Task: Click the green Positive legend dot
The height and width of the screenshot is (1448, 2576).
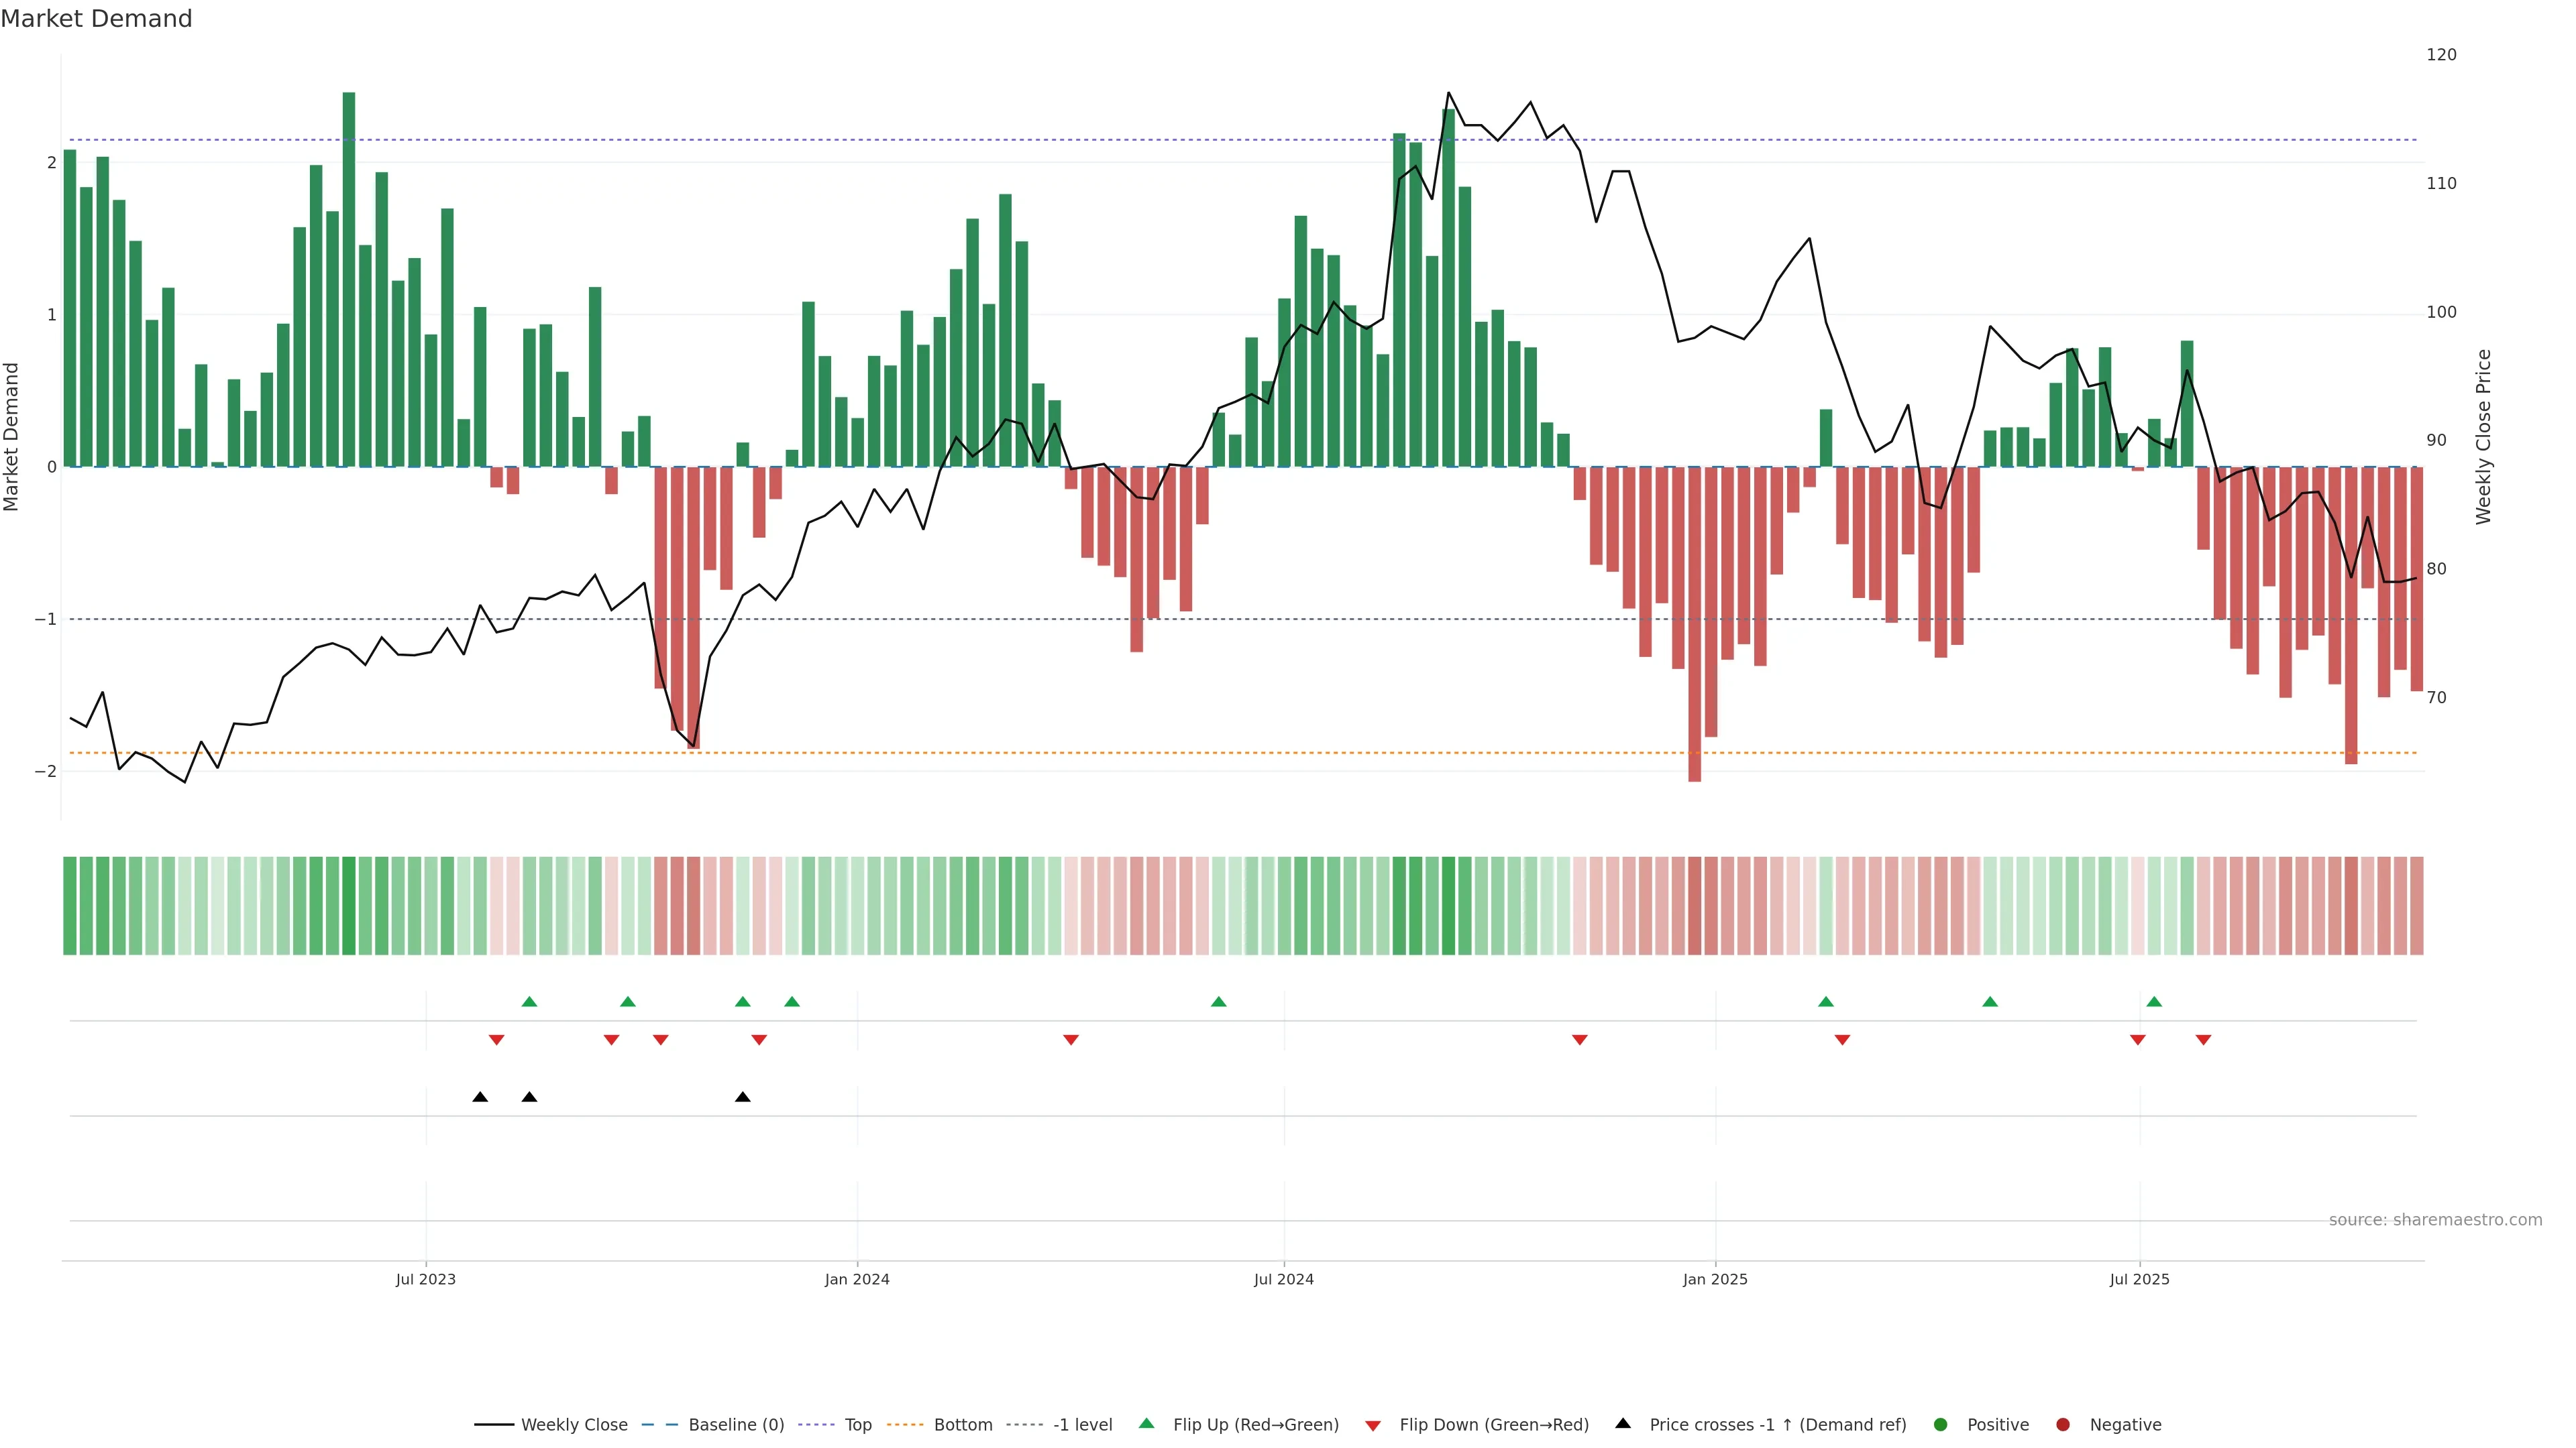Action: pyautogui.click(x=1941, y=1425)
